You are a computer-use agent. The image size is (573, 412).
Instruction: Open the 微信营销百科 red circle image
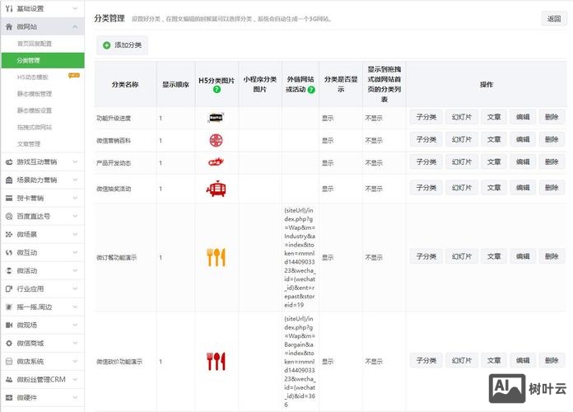pos(216,140)
